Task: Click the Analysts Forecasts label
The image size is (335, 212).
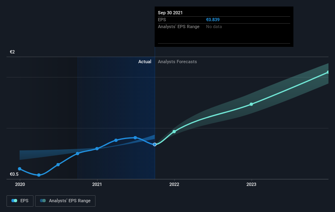Action: (x=177, y=62)
